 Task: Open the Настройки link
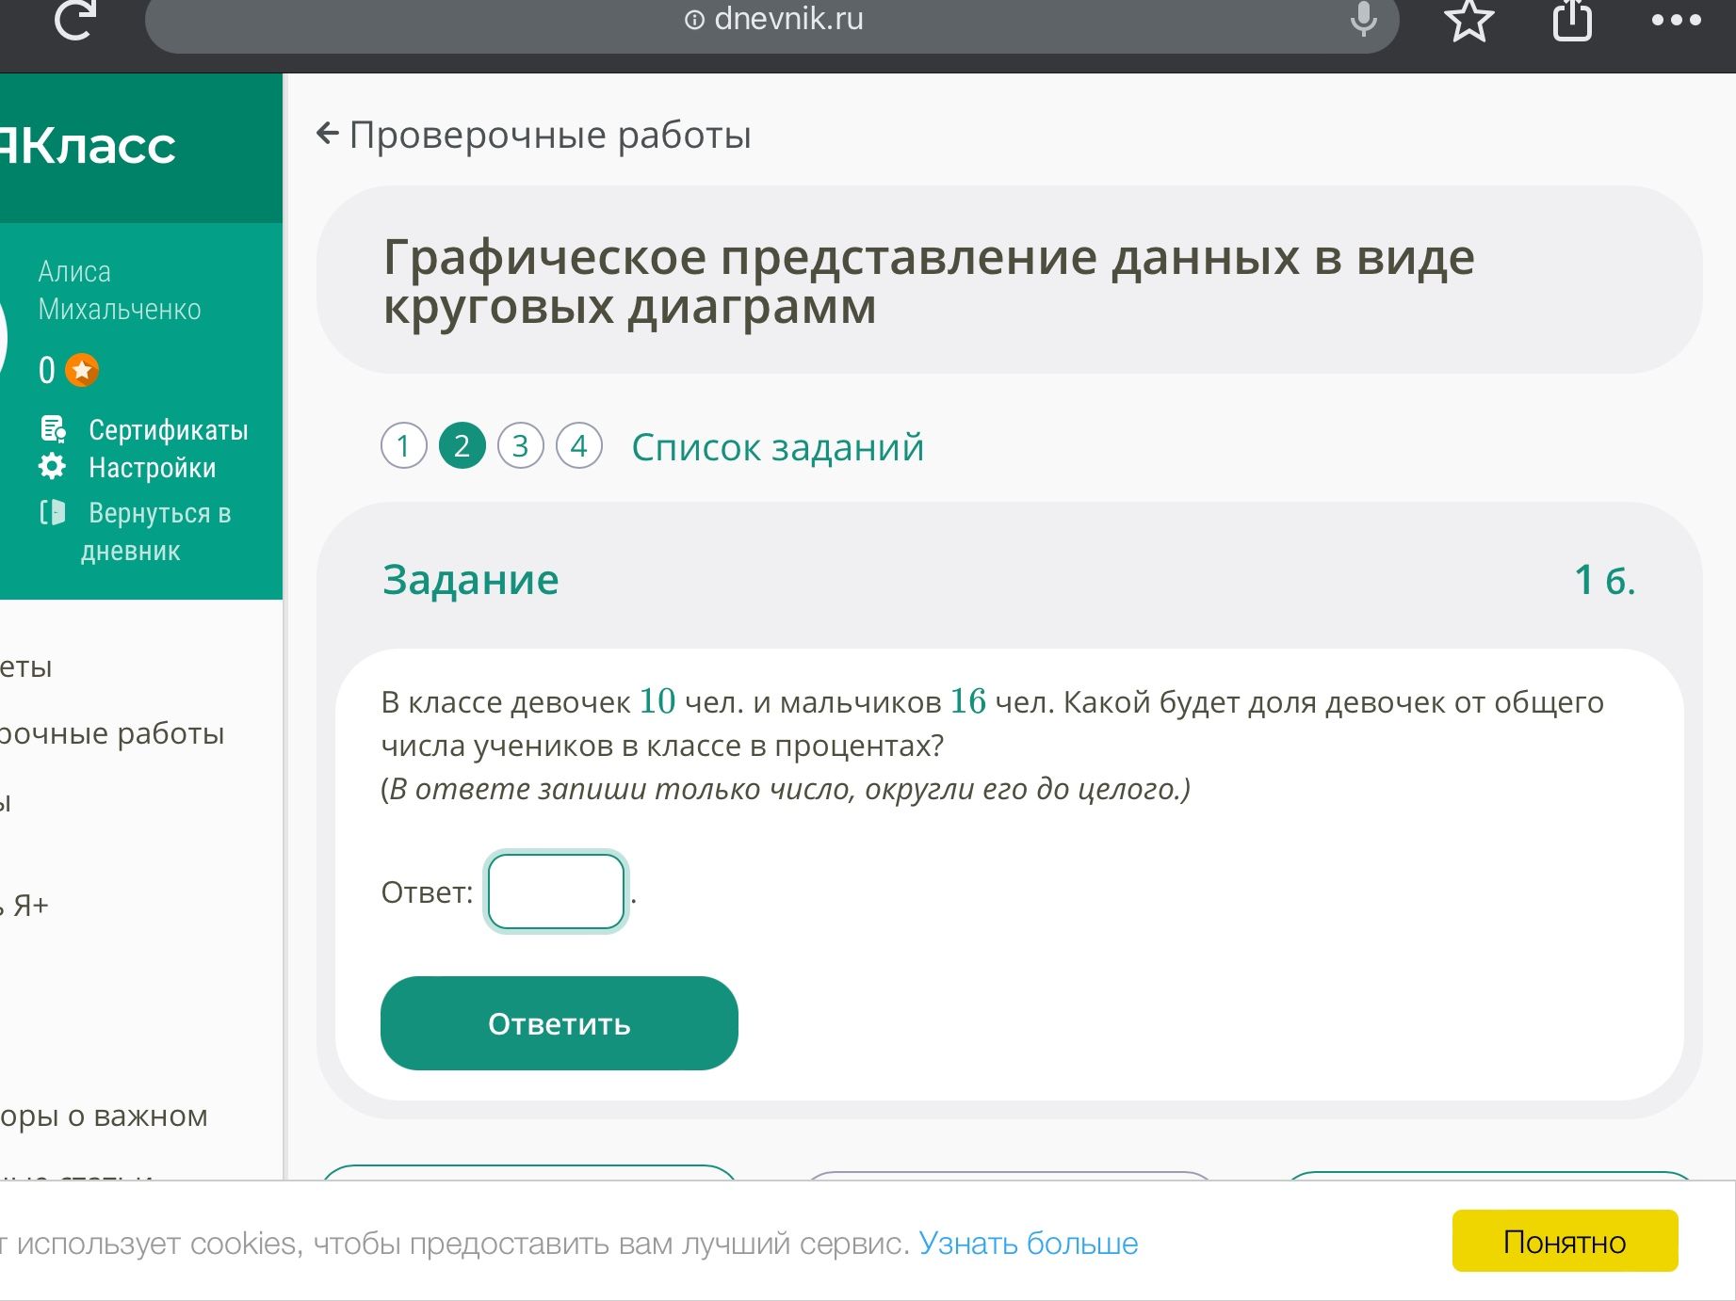pos(153,468)
